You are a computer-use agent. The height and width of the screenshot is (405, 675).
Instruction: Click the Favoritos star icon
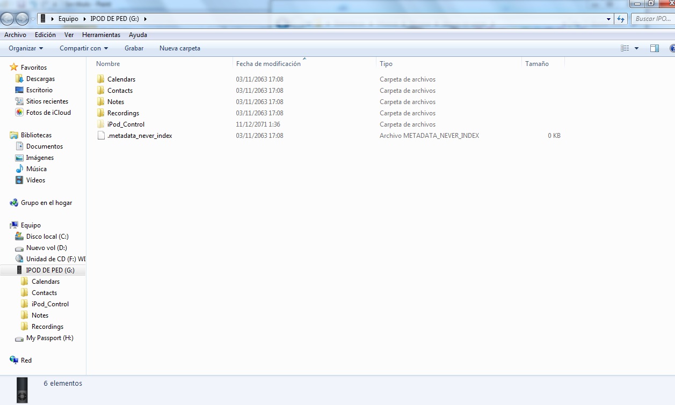[14, 67]
